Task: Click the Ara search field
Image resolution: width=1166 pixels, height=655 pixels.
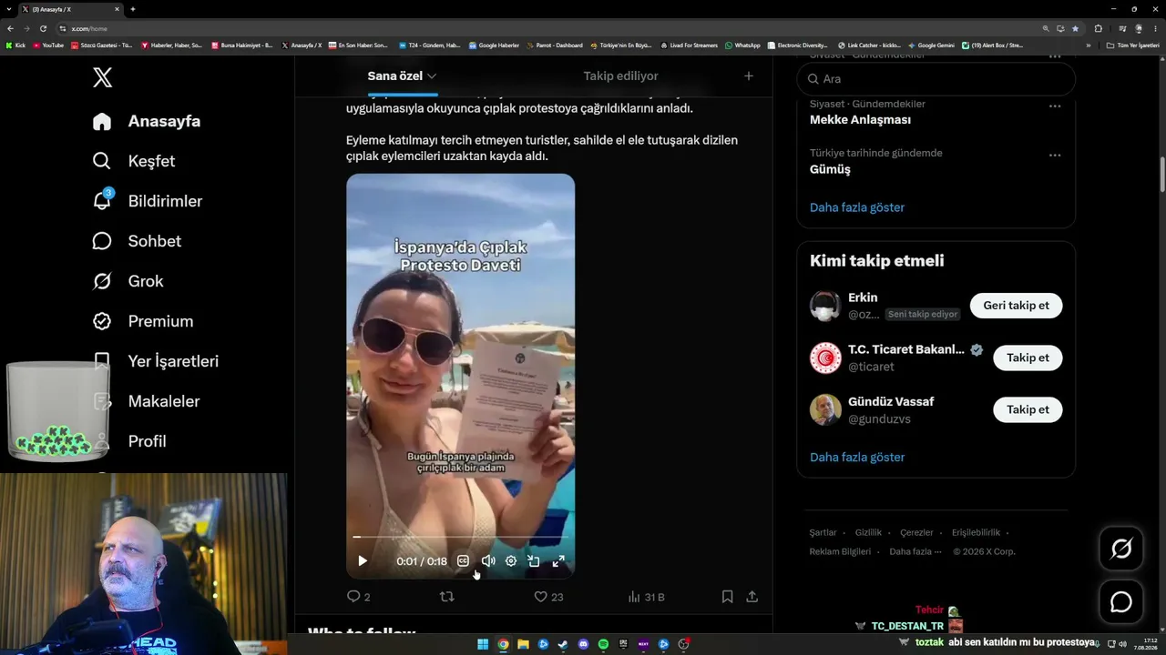Action: (936, 79)
